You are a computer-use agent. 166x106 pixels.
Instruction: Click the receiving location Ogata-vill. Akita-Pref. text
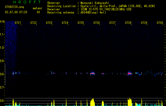pyautogui.click(x=99, y=6)
